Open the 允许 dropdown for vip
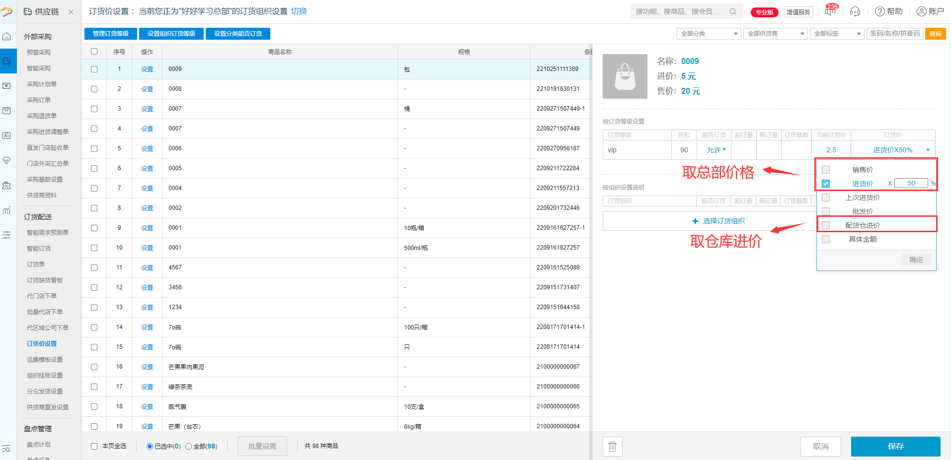The image size is (951, 460). tap(716, 150)
